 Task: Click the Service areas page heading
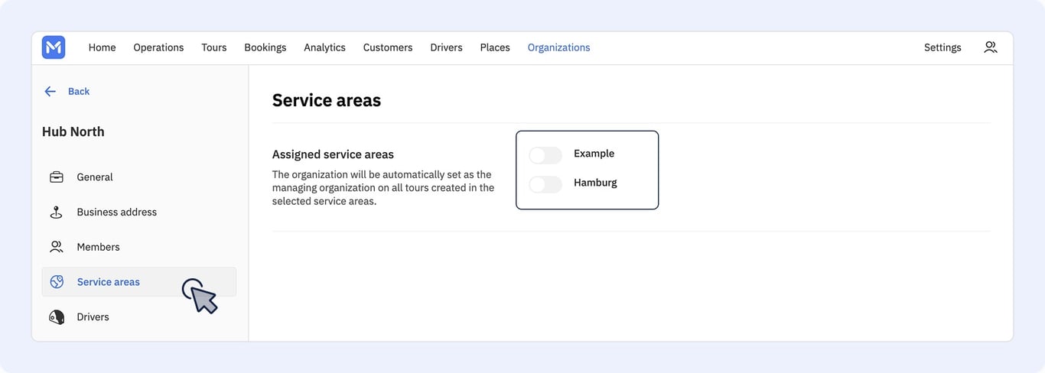[327, 100]
